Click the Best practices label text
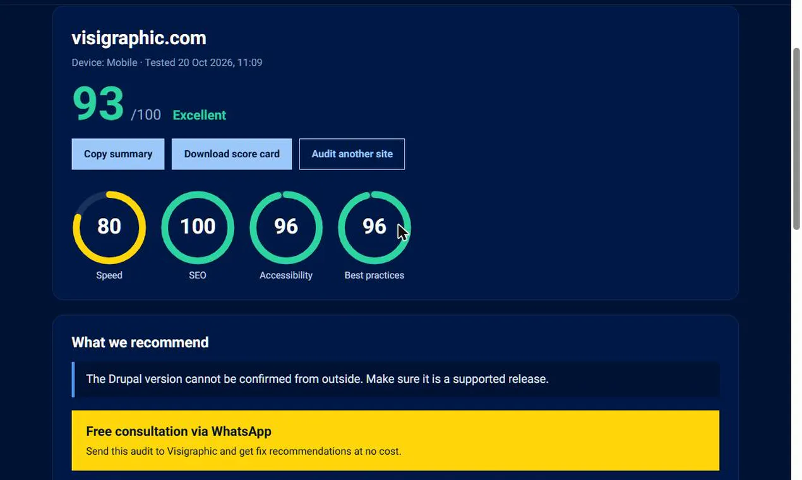Image resolution: width=802 pixels, height=480 pixels. pyautogui.click(x=374, y=275)
